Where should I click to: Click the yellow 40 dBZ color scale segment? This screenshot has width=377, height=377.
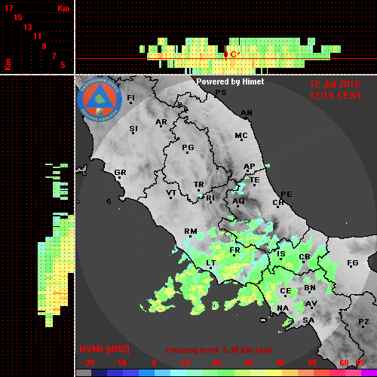click(x=274, y=372)
